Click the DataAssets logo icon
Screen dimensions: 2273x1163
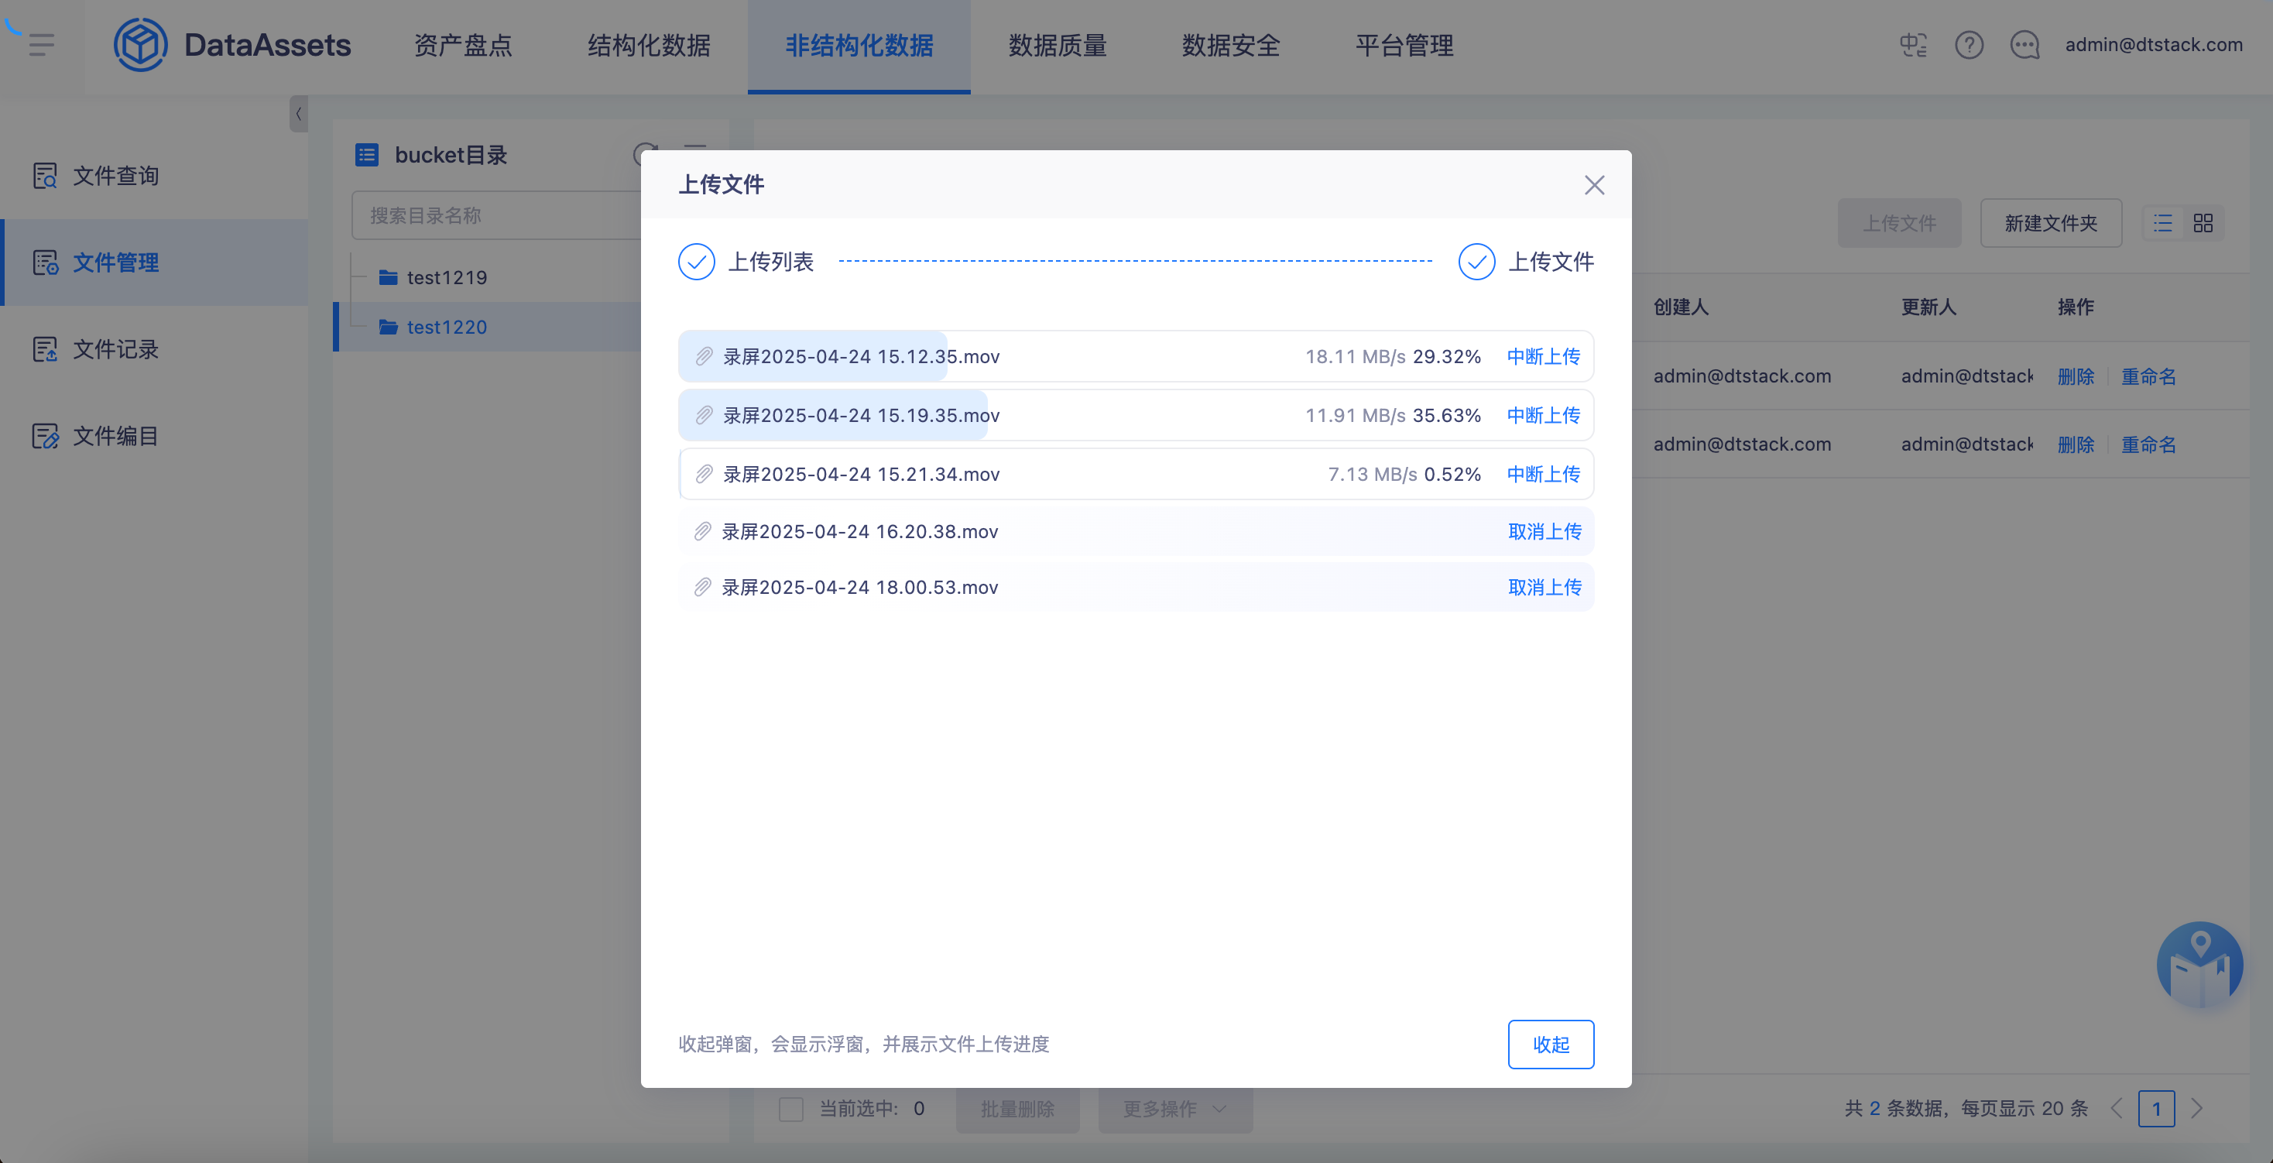(140, 45)
